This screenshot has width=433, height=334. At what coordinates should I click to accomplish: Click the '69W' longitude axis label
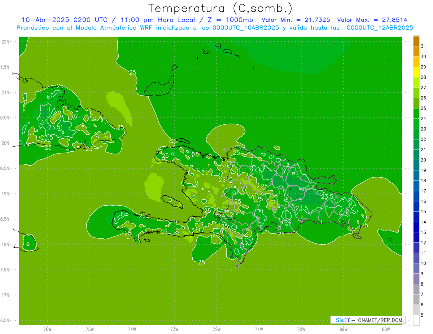[x=344, y=329]
